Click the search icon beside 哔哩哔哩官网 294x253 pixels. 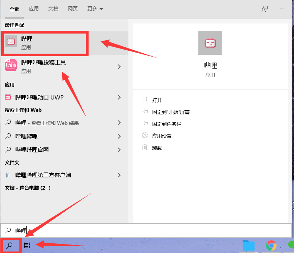pos(8,149)
